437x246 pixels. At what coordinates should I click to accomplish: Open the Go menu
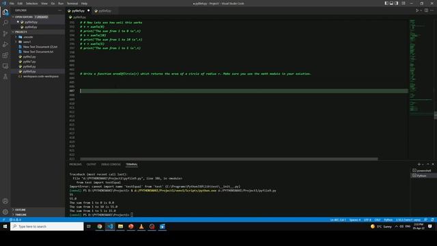coord(53,3)
